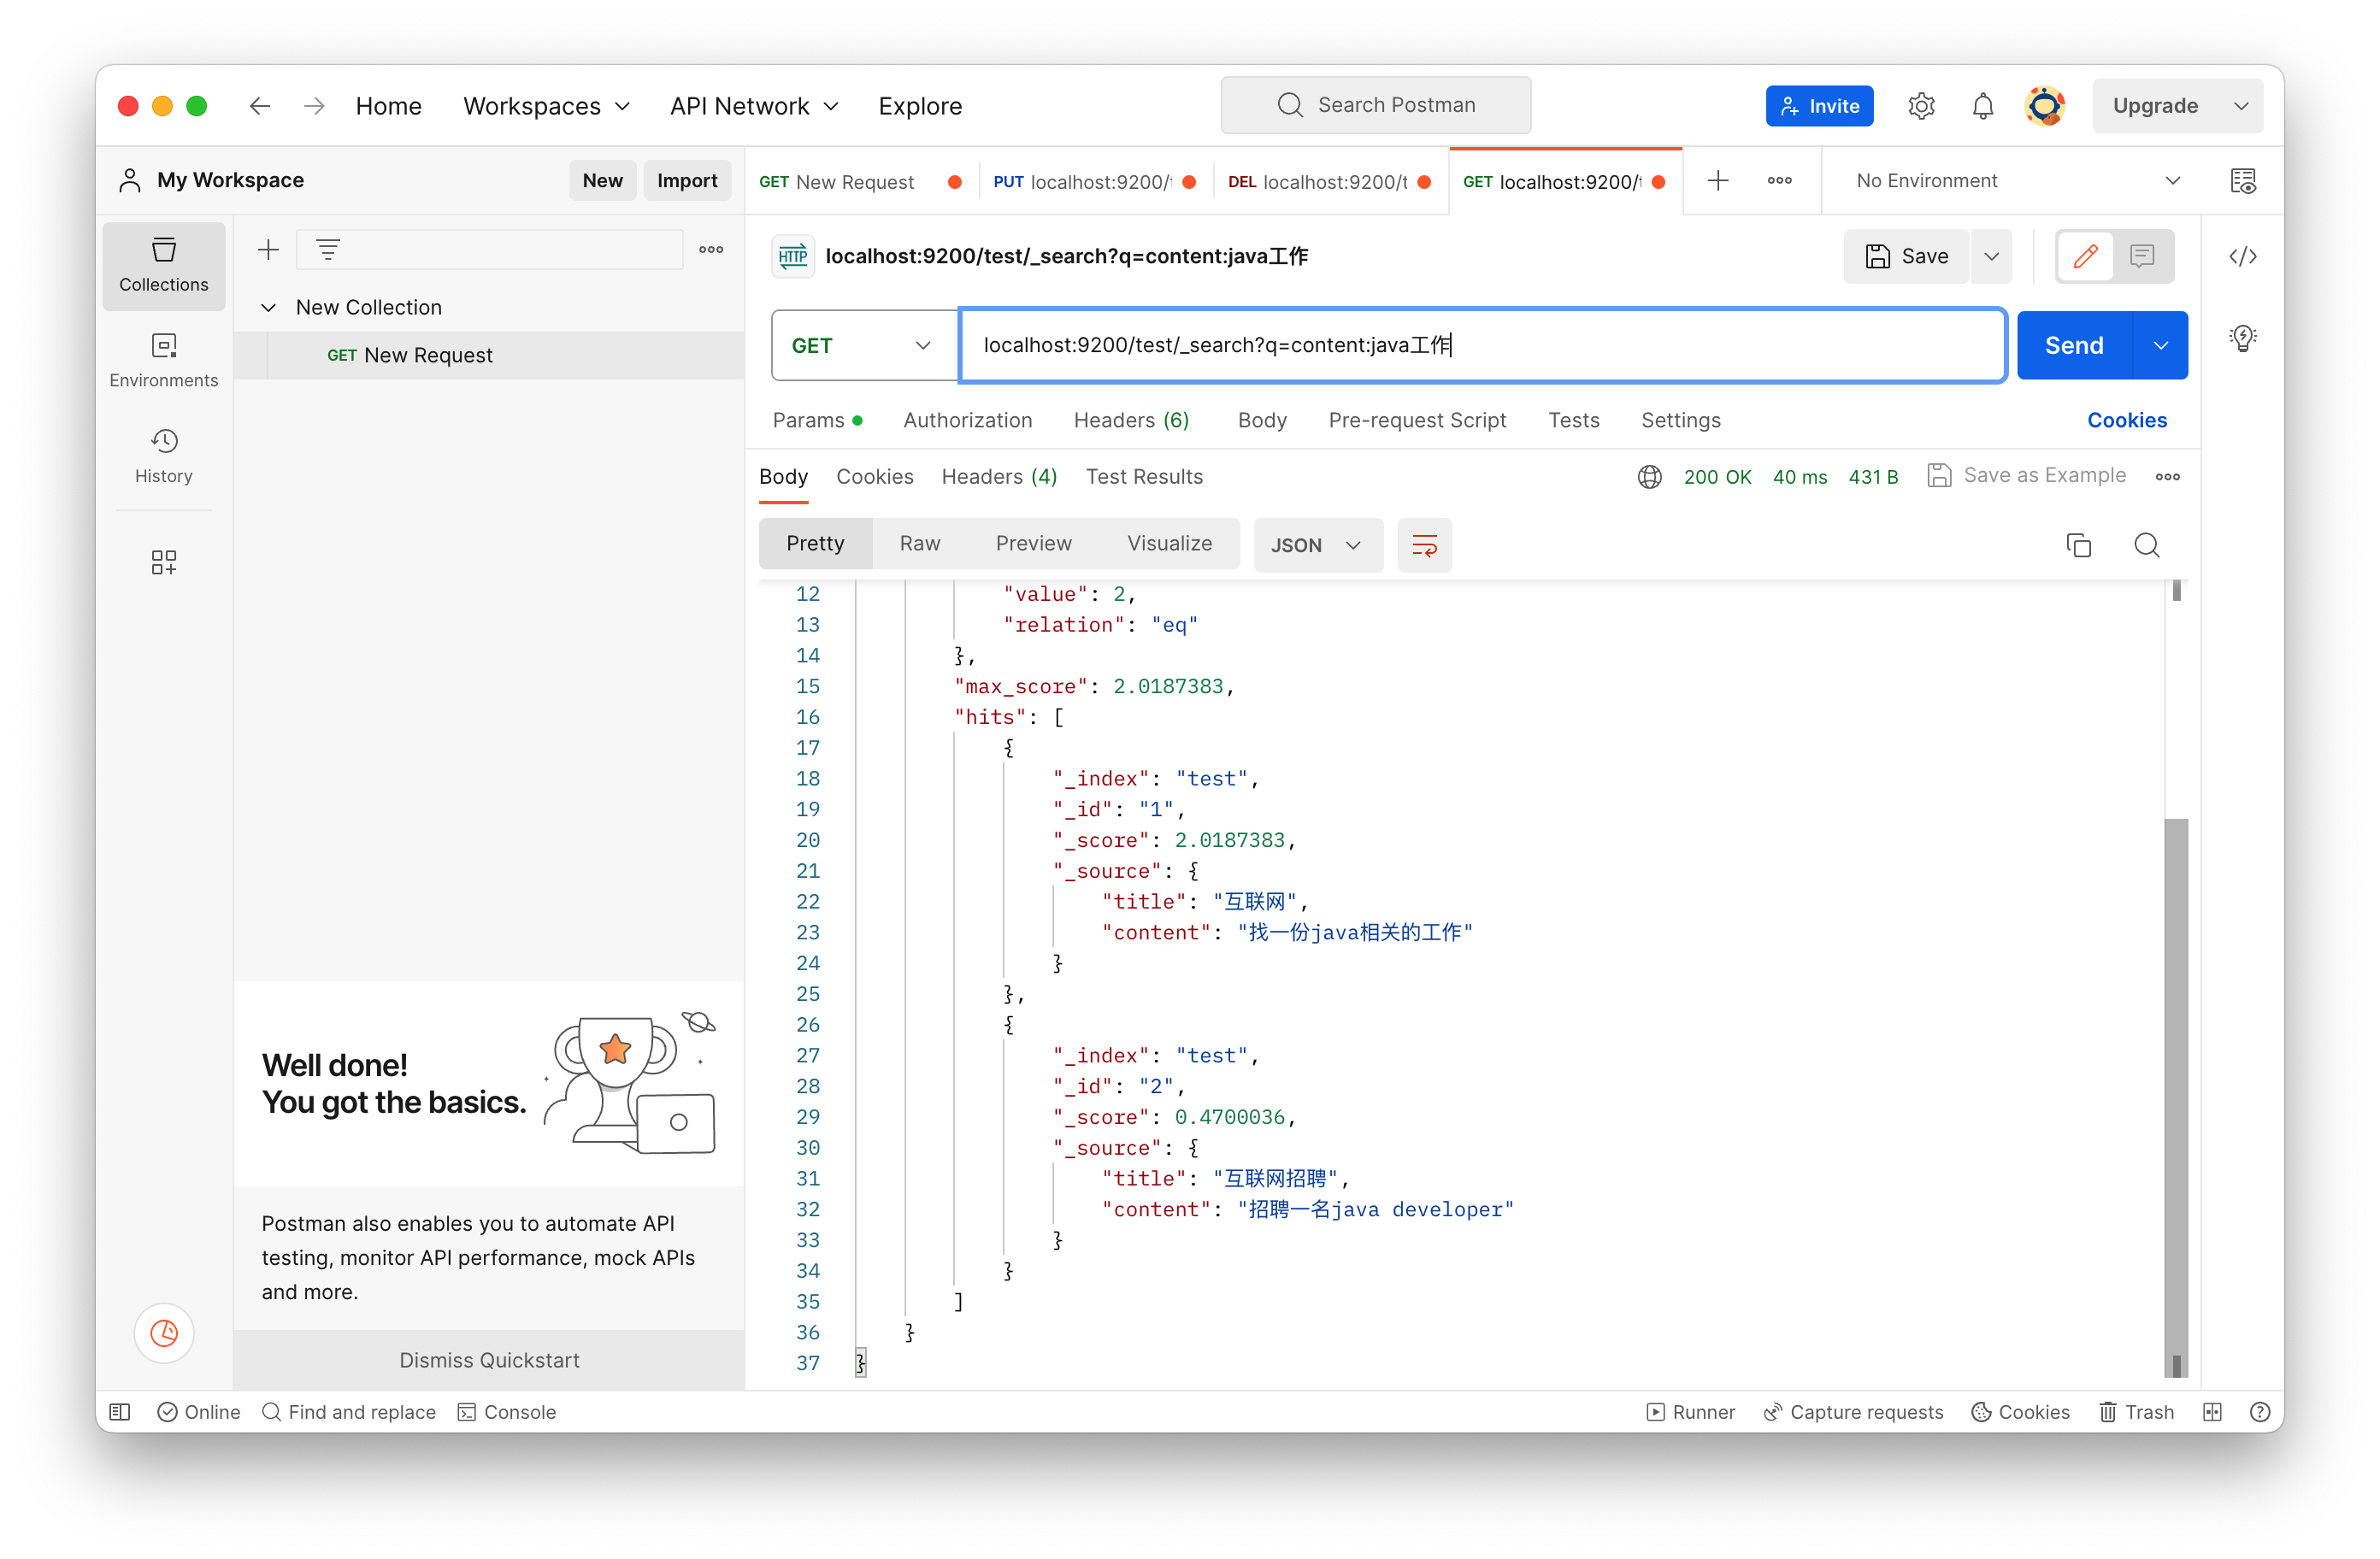
Task: Click the Send button to execute request
Action: point(2076,343)
